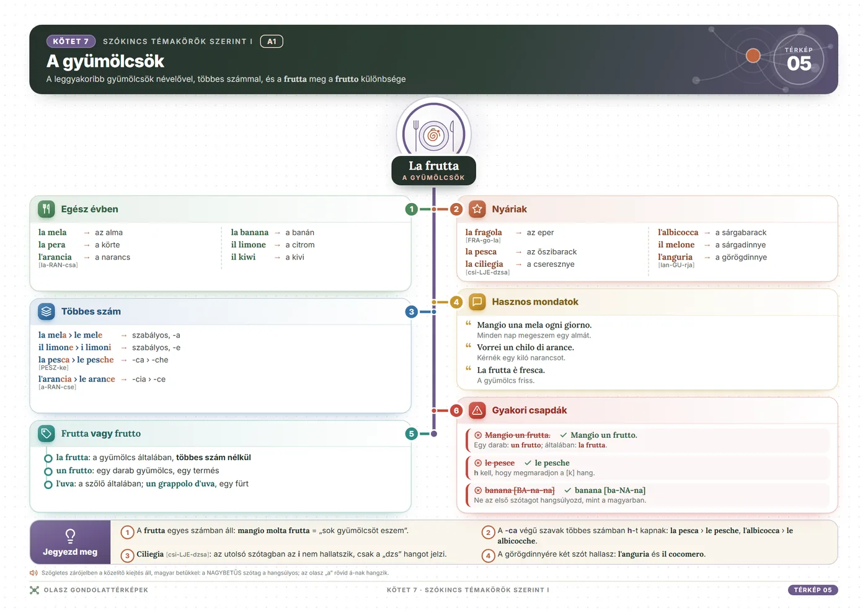The image size is (868, 613).
Task: Click the layers icon beside Többes szám
Action: pos(46,311)
